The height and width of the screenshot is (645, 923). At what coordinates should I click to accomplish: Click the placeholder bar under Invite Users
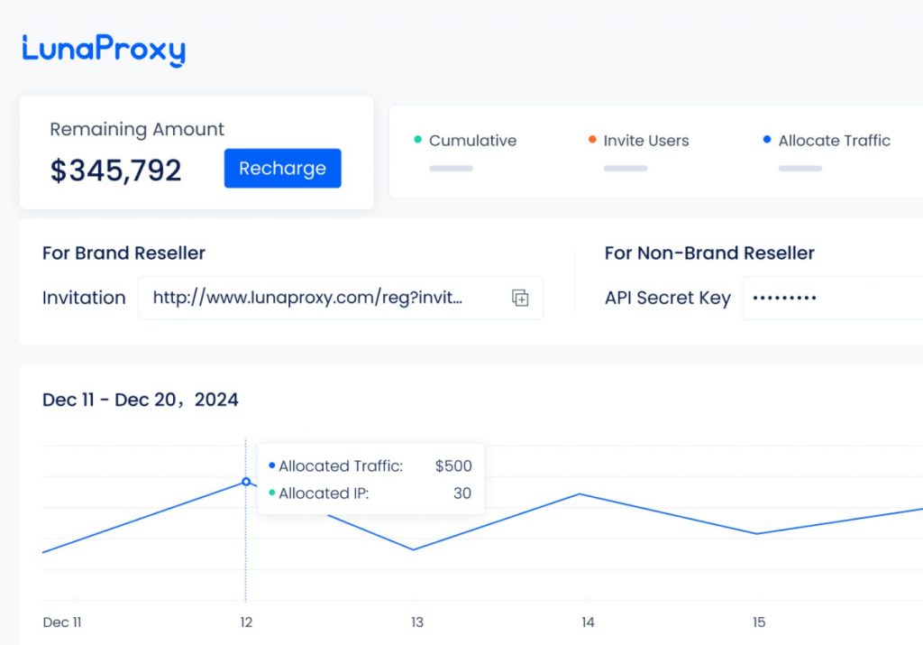[626, 169]
